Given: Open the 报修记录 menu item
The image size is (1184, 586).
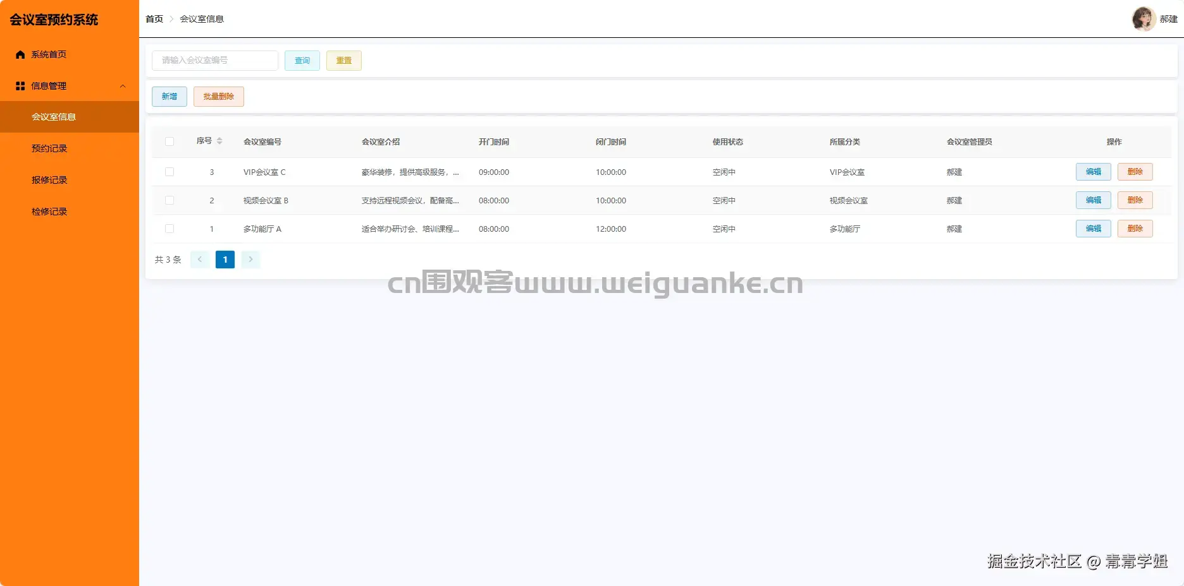Looking at the screenshot, I should (70, 180).
